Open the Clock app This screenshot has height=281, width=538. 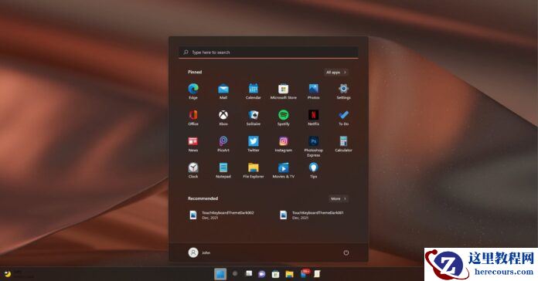tap(193, 170)
